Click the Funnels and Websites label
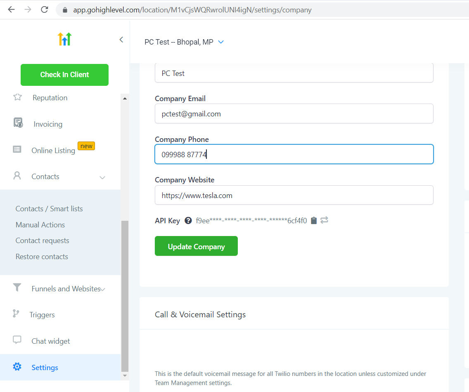 point(66,289)
